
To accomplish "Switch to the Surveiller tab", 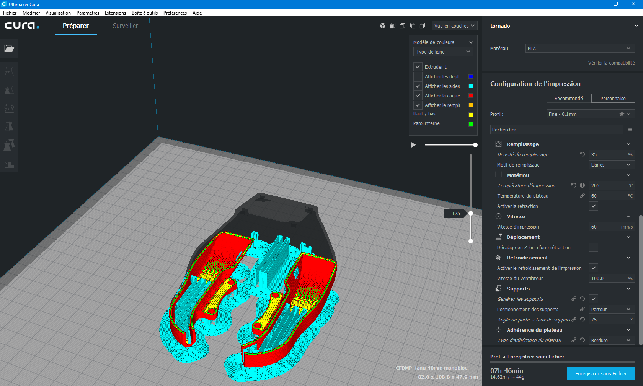I will [x=125, y=26].
